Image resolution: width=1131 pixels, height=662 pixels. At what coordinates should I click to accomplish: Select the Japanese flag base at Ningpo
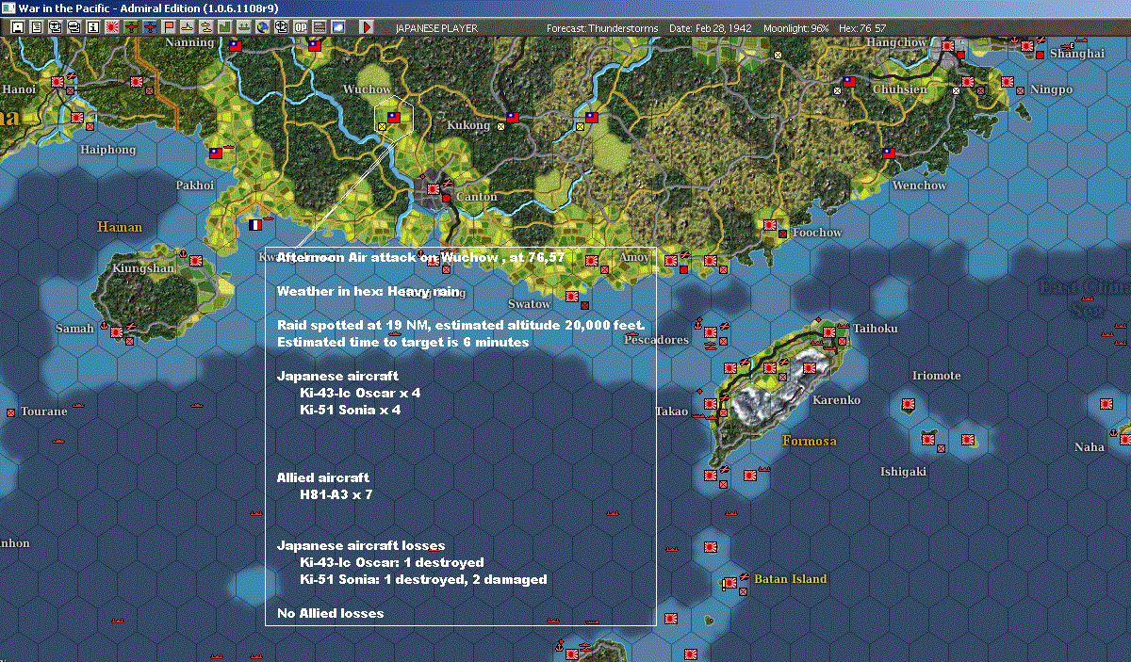tap(1008, 83)
